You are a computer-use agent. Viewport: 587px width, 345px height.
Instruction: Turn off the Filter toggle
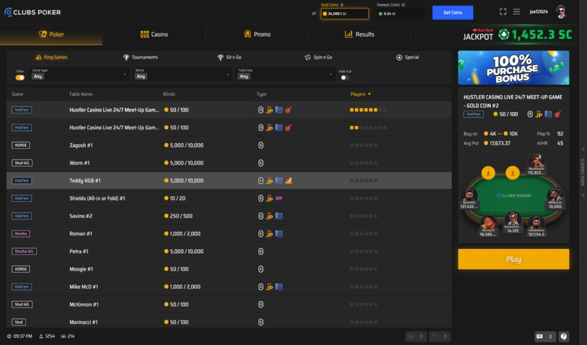tap(20, 78)
